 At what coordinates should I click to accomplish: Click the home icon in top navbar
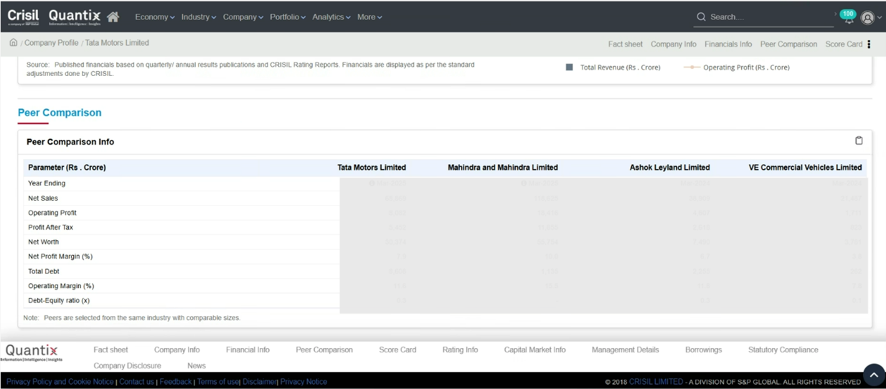coord(113,17)
